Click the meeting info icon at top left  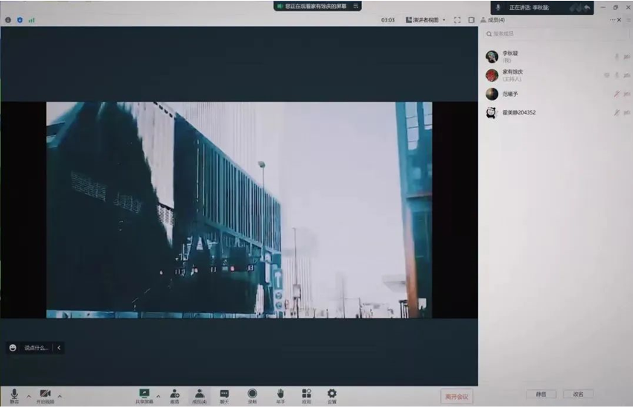8,20
